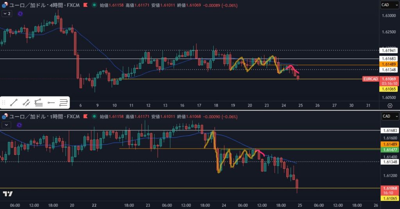Select the ray line tool in floating toolbar

(26, 103)
